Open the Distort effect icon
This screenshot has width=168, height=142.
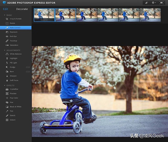click(x=7, y=120)
